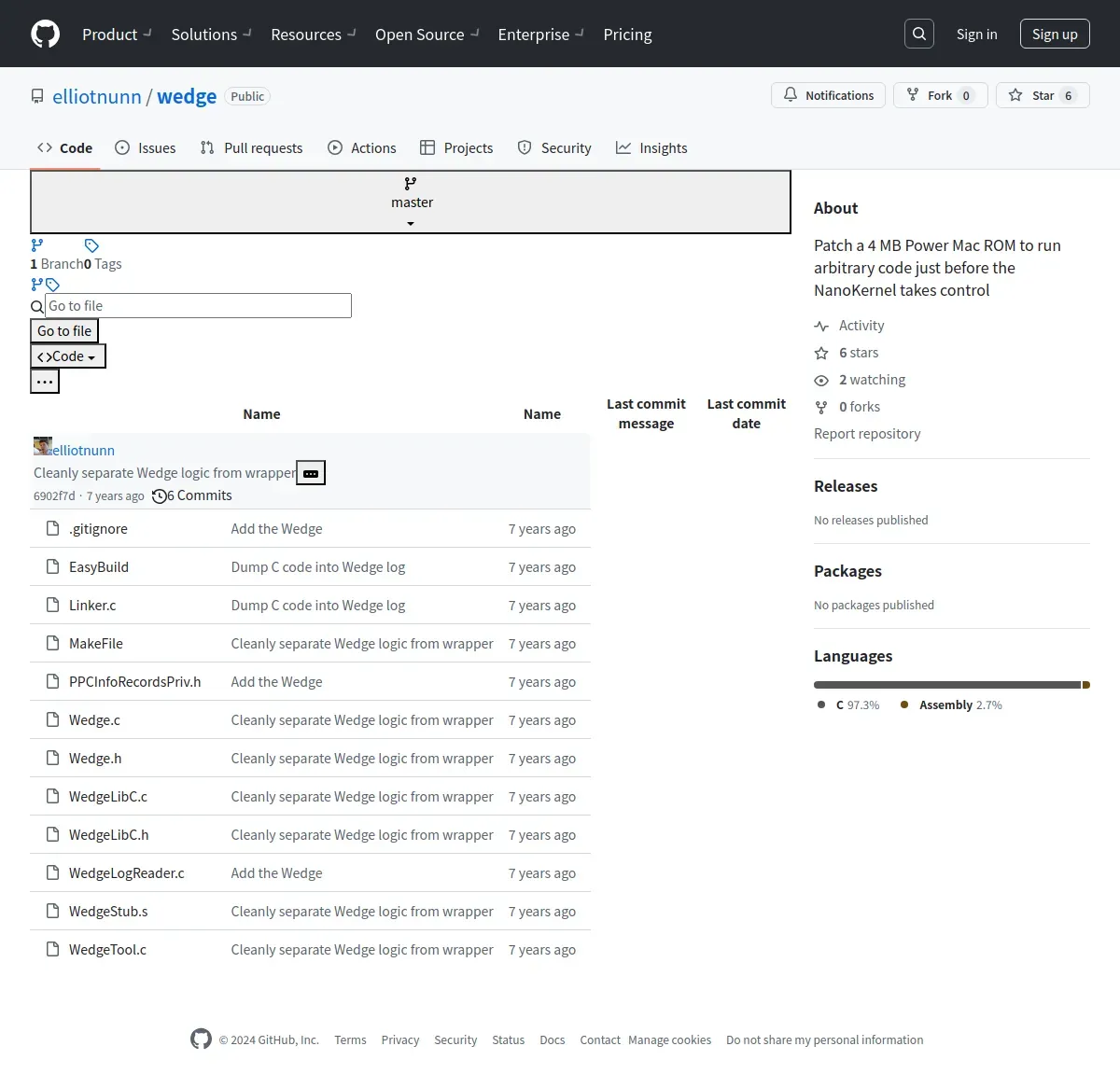This screenshot has height=1088, width=1120.
Task: Click the Sign in link
Action: tap(976, 34)
